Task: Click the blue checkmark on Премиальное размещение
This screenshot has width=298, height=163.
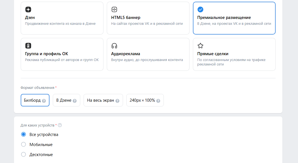Action: click(200, 9)
